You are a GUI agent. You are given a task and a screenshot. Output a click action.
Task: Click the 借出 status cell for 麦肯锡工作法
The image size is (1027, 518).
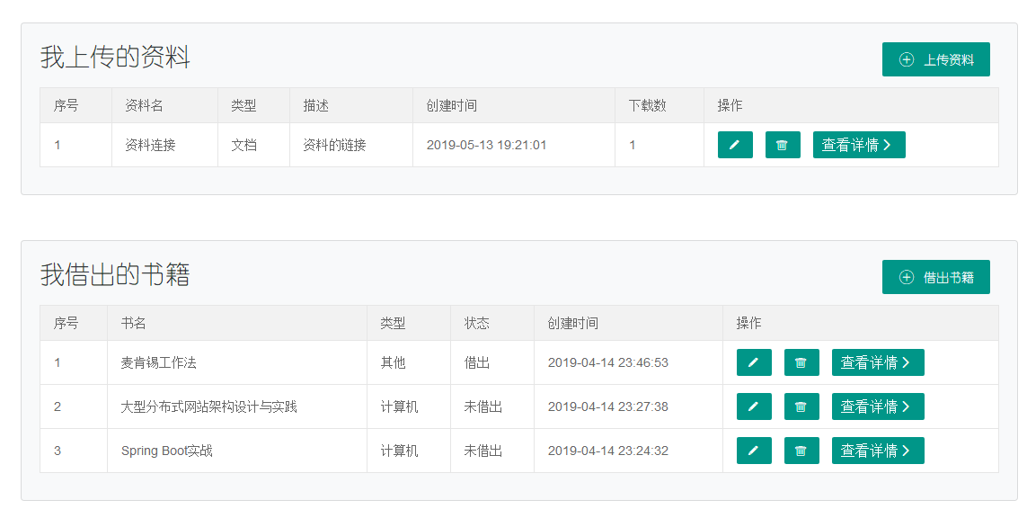477,362
